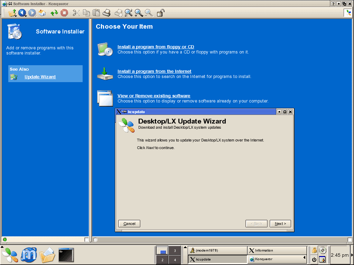
Task: Open the terminal icon in the panel
Action: click(x=66, y=255)
